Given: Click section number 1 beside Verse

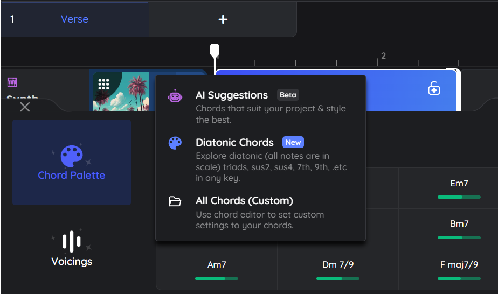Looking at the screenshot, I should (12, 19).
